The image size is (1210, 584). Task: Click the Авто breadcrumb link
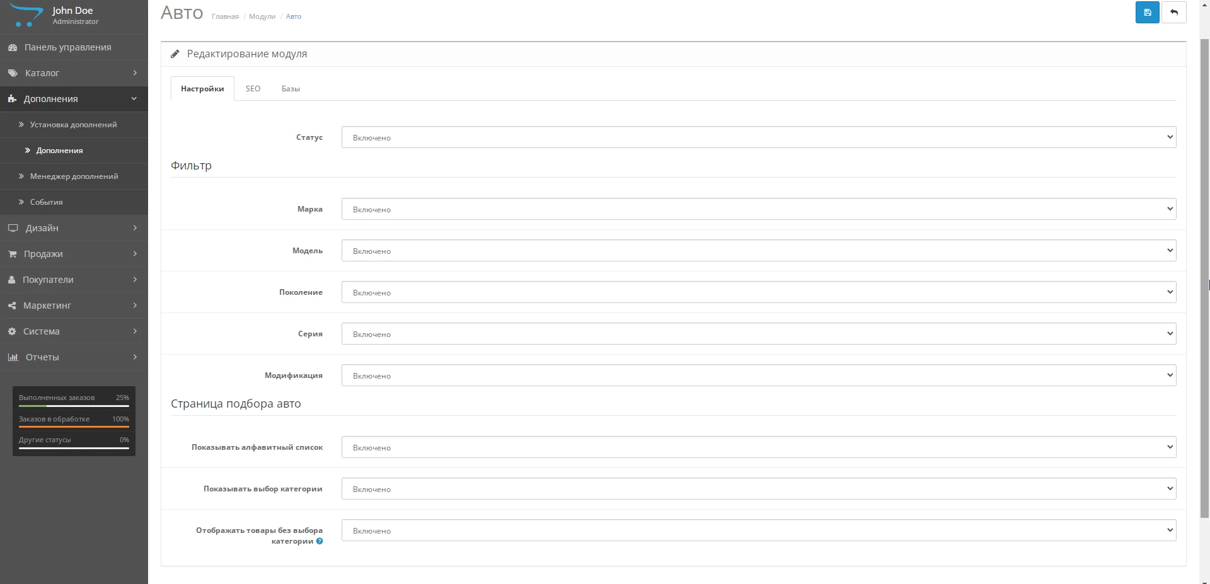294,16
